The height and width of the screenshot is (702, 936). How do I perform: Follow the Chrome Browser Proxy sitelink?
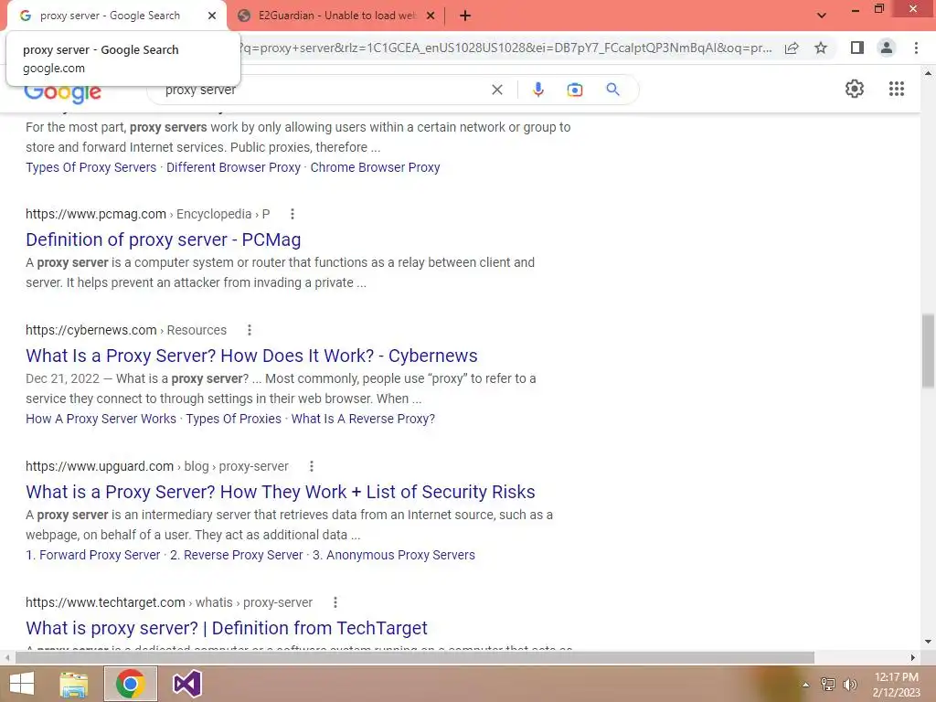[375, 167]
